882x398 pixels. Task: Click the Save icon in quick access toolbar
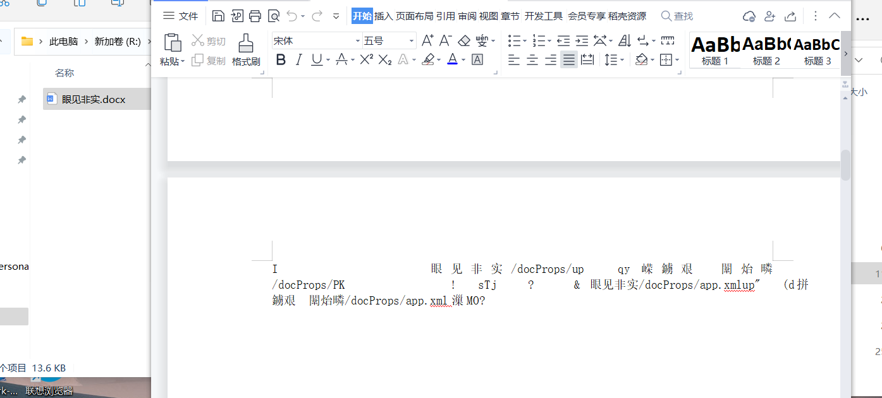tap(218, 16)
